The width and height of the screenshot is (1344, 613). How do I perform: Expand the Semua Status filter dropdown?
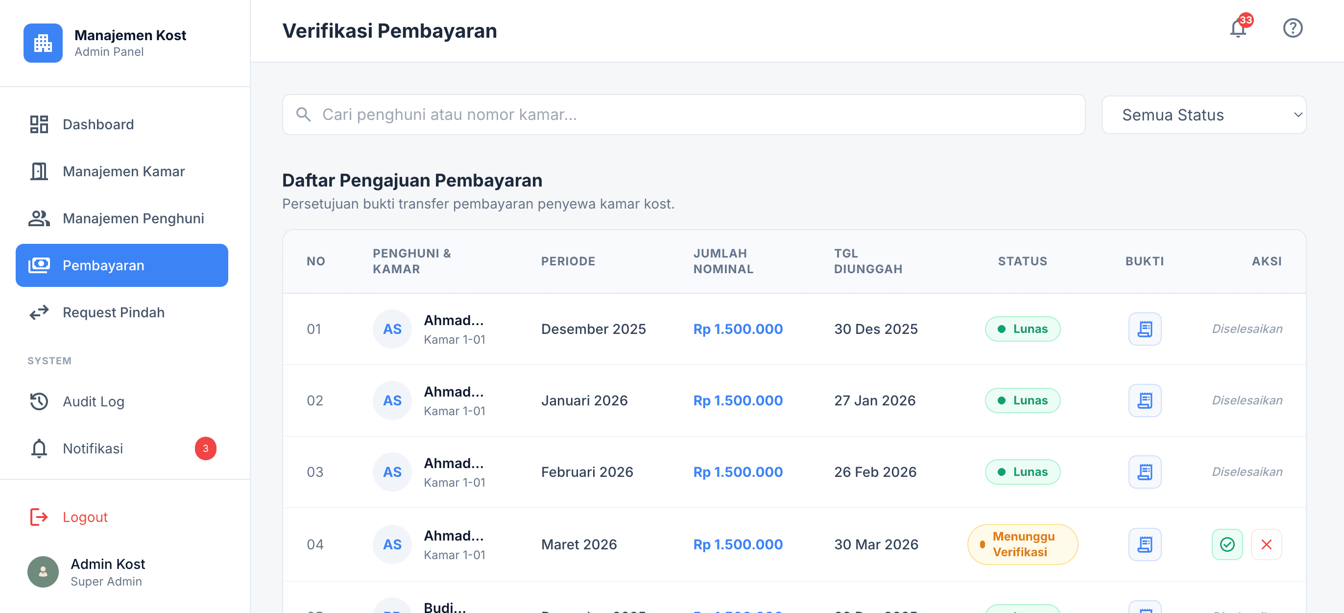pos(1203,115)
